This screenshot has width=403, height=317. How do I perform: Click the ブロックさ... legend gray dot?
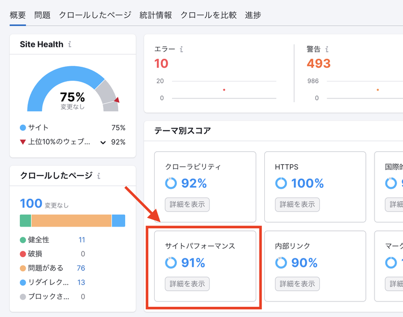point(23,297)
